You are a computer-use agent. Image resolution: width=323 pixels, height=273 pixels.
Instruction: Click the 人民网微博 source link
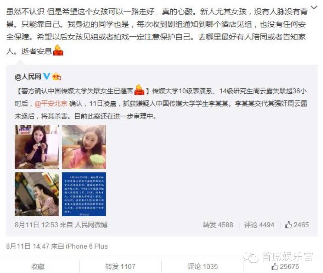[91, 225]
